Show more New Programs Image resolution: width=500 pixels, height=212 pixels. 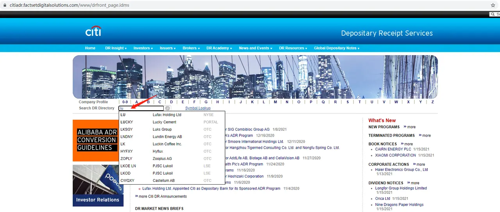[x=410, y=127]
